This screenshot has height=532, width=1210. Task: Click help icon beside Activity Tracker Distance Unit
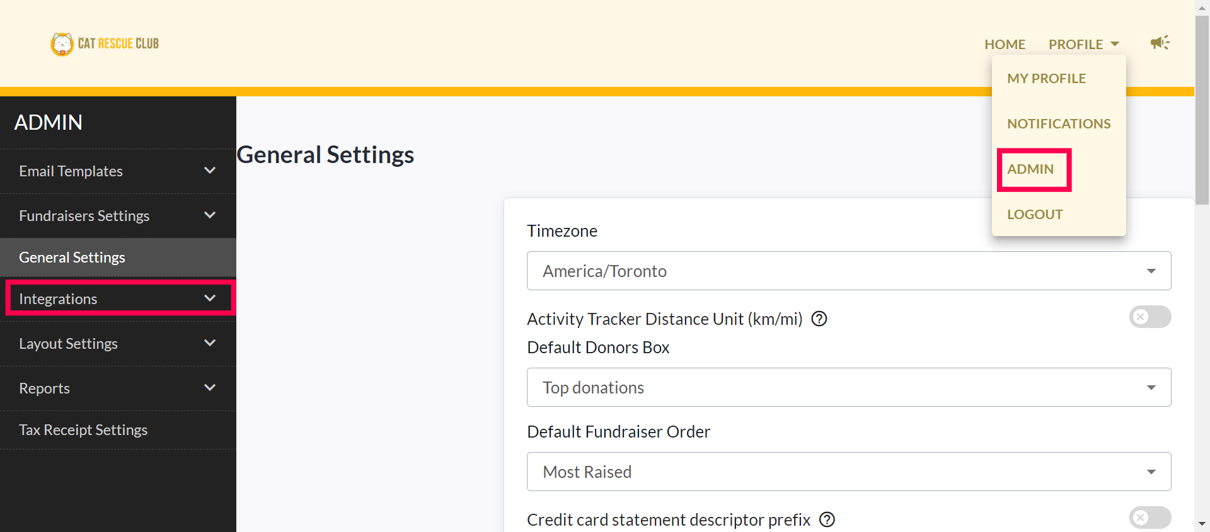[819, 319]
